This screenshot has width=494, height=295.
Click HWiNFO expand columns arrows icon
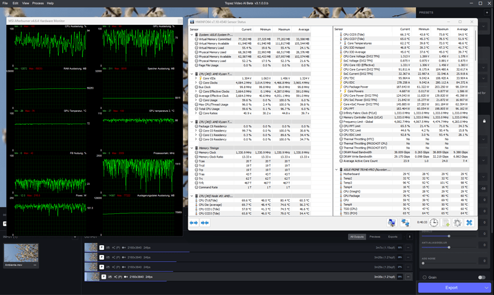194,223
